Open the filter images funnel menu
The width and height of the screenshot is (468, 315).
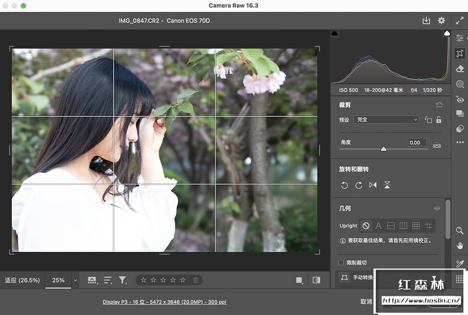point(122,281)
